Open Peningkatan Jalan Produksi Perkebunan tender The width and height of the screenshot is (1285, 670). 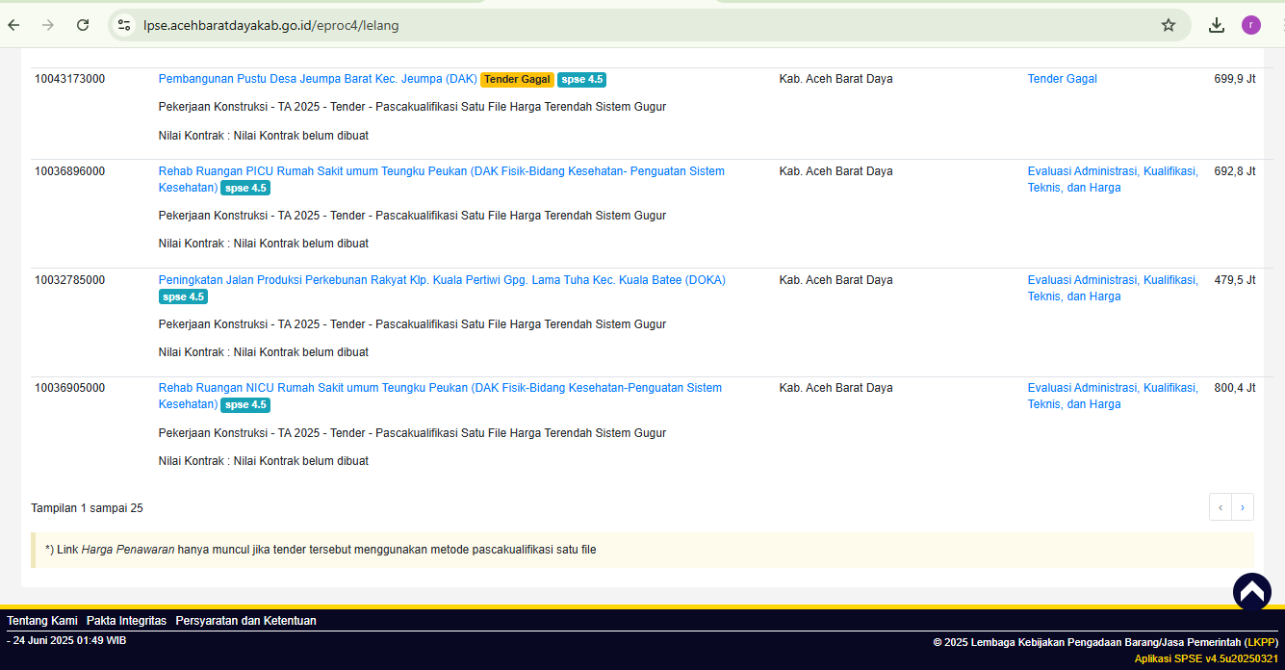coord(442,280)
